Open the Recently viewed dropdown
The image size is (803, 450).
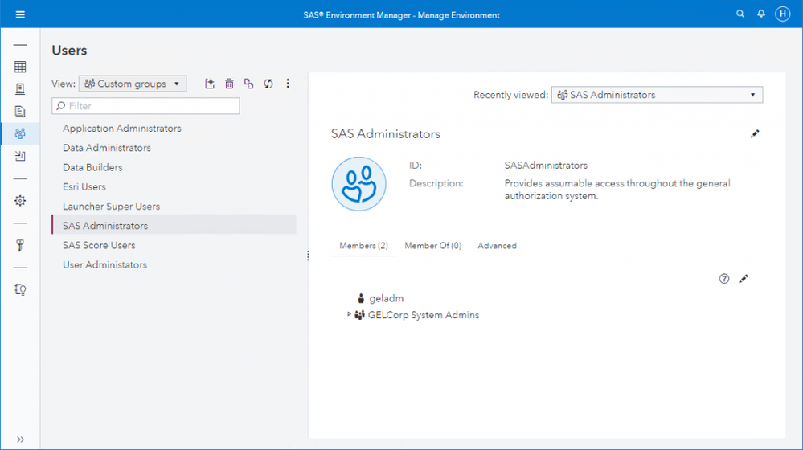coord(657,95)
